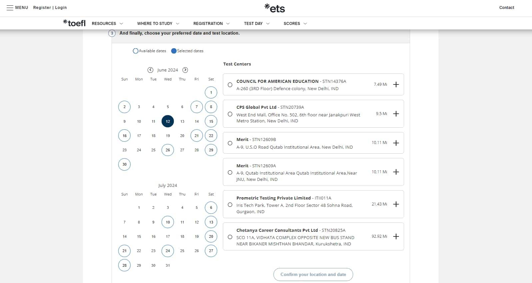Image resolution: width=532 pixels, height=283 pixels.
Task: Click 'Prometric Testing Private Limited' name
Action: pos(273,198)
